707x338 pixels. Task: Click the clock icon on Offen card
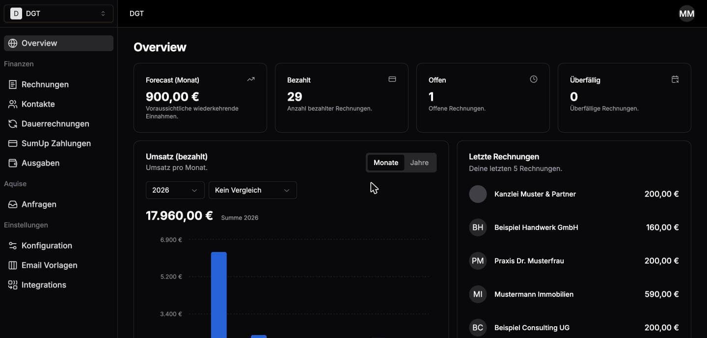point(534,79)
